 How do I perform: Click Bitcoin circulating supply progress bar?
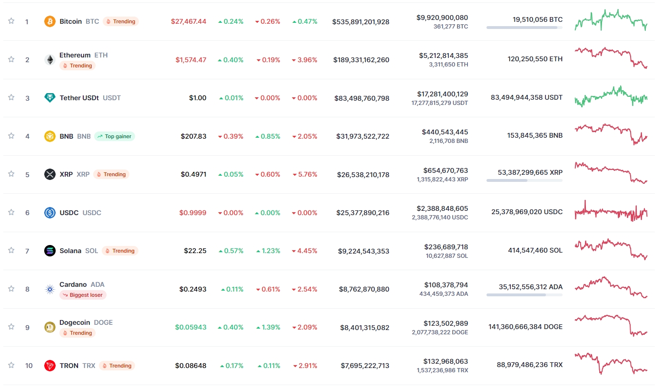pyautogui.click(x=524, y=28)
